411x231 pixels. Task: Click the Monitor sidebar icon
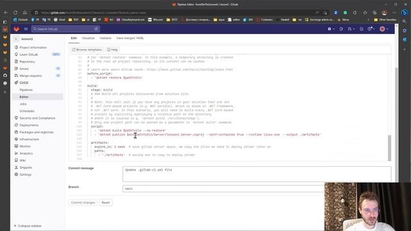pos(16,146)
